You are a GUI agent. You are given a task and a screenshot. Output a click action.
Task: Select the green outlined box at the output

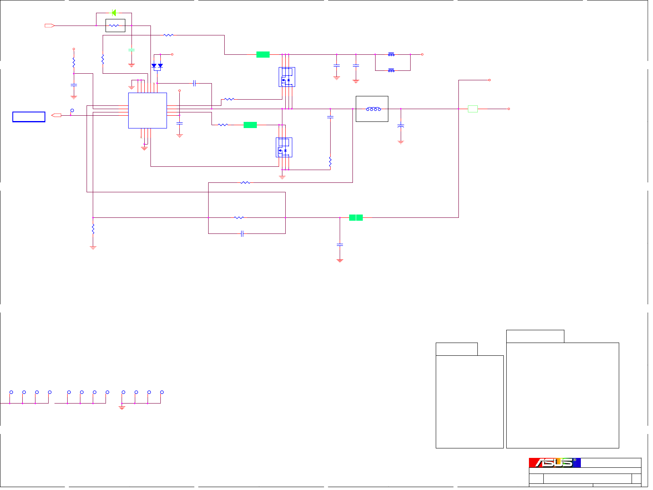473,109
